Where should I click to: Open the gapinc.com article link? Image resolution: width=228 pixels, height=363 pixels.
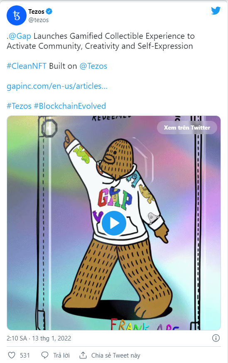click(57, 86)
